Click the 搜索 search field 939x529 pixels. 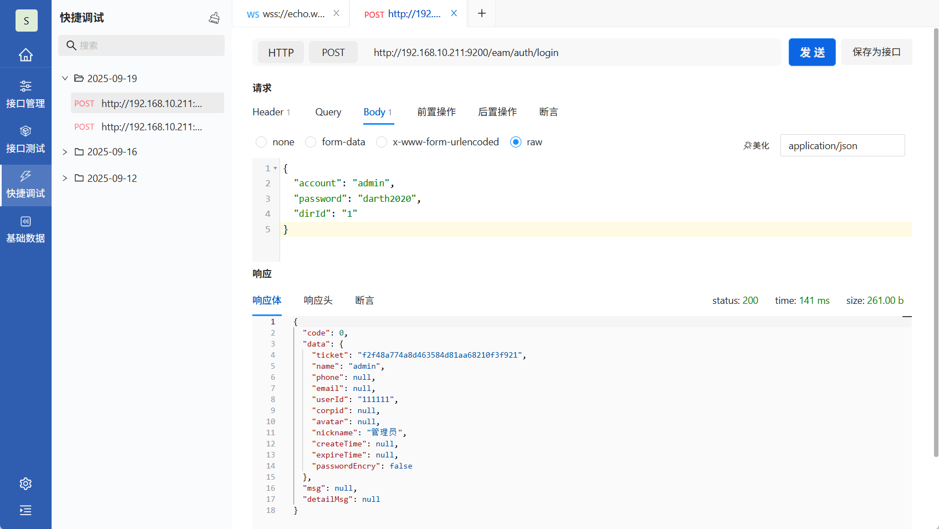148,45
